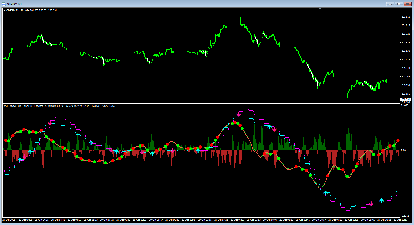Click the 29 Oct 09:13 time label

coord(335,220)
